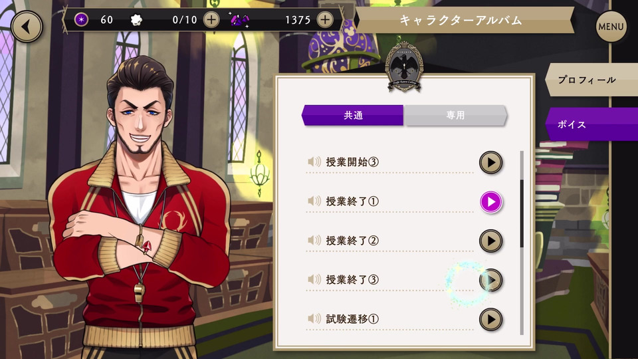
Task: Click the purple star rank icon
Action: coord(81,19)
